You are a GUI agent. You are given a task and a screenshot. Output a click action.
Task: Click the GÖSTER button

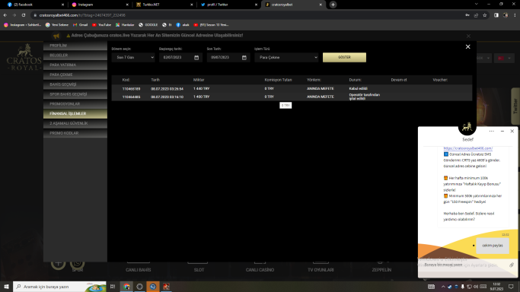(344, 58)
